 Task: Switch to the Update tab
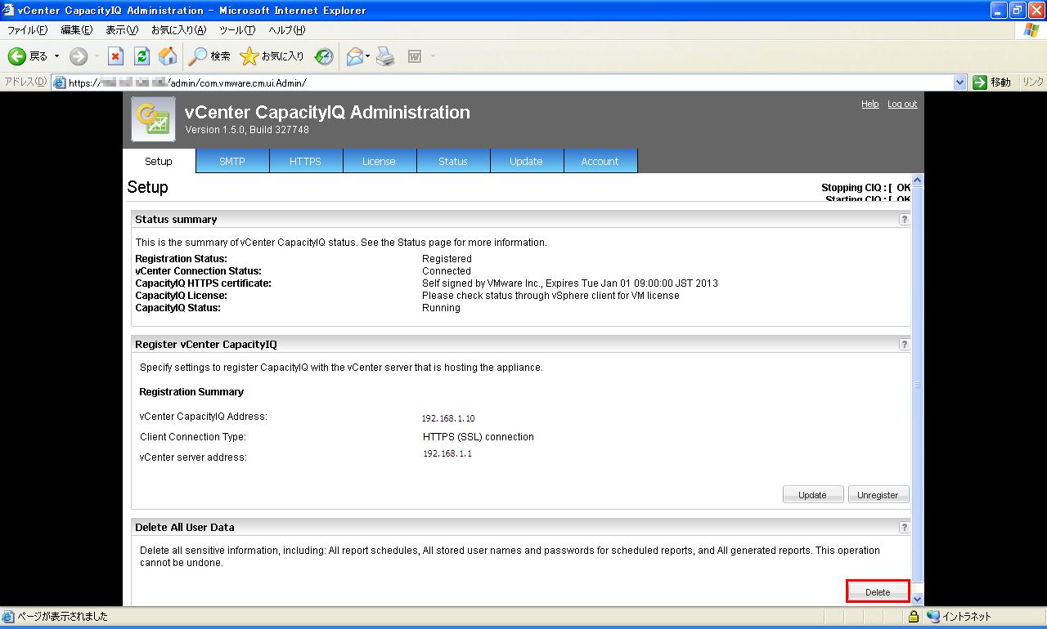point(527,161)
